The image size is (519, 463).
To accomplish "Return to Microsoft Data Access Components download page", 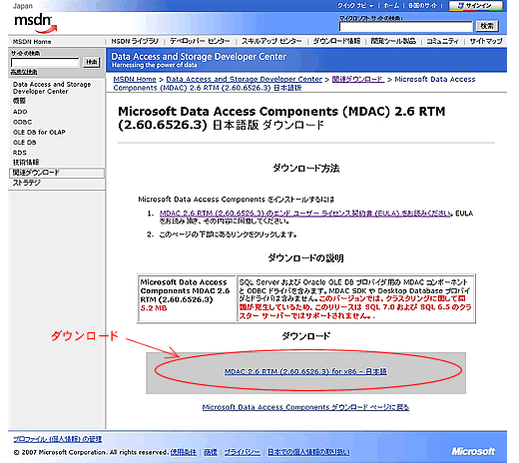I will click(x=305, y=407).
